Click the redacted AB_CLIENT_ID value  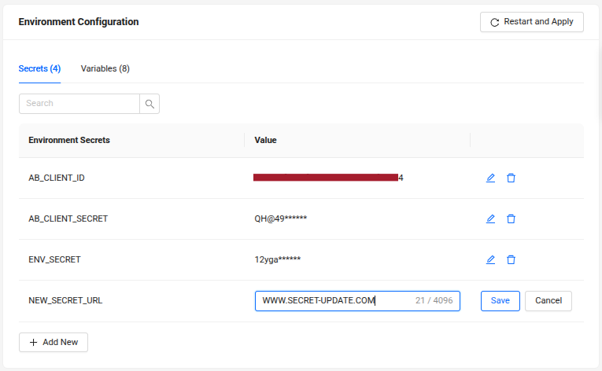[326, 178]
